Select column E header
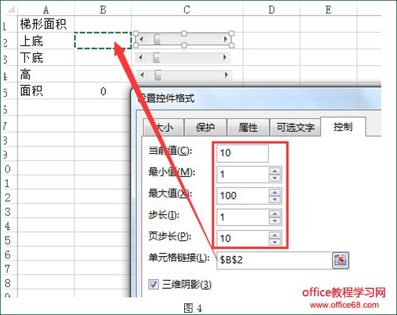Screen dimensions: 397x315 [x=328, y=10]
